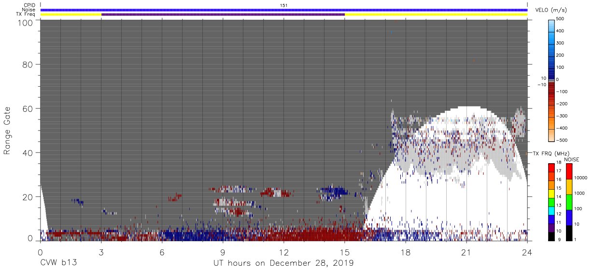This screenshot has width=593, height=273.
Task: Click the 12 hour tick label
Action: [x=283, y=252]
